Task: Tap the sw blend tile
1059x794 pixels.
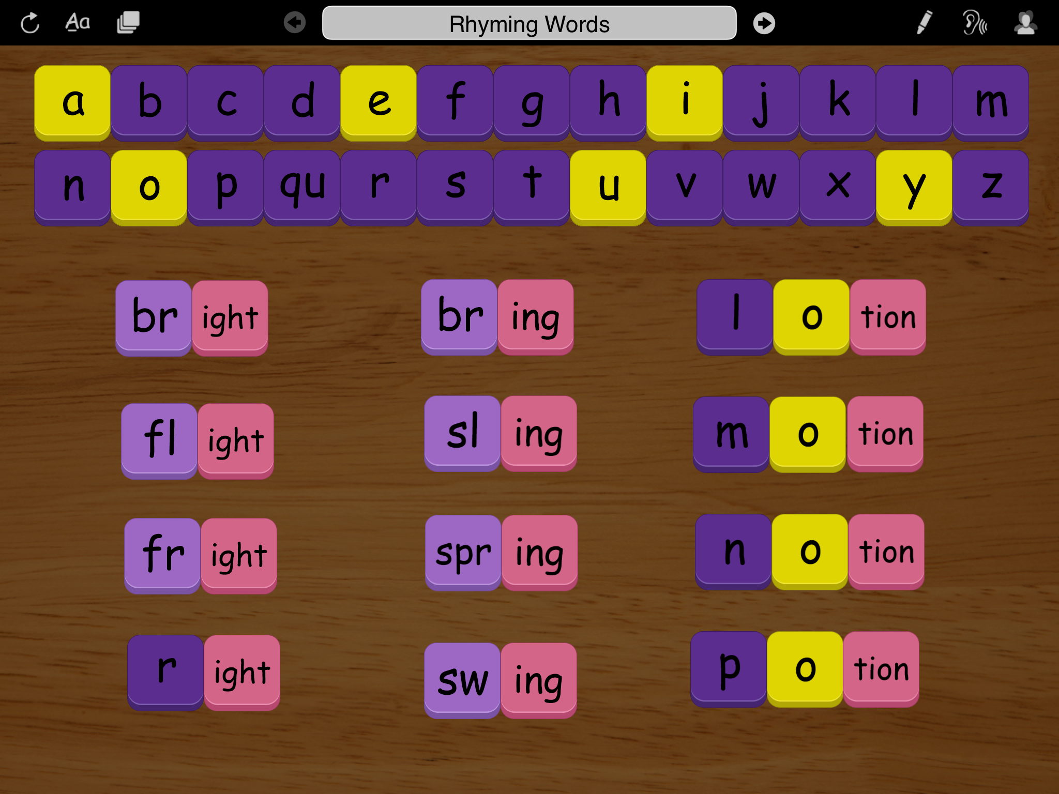Action: tap(462, 679)
